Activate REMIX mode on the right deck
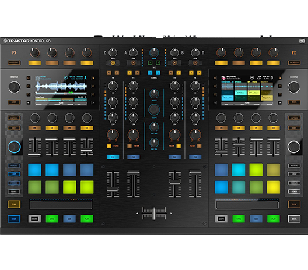Screen dimensions: 308x270 click(x=294, y=191)
